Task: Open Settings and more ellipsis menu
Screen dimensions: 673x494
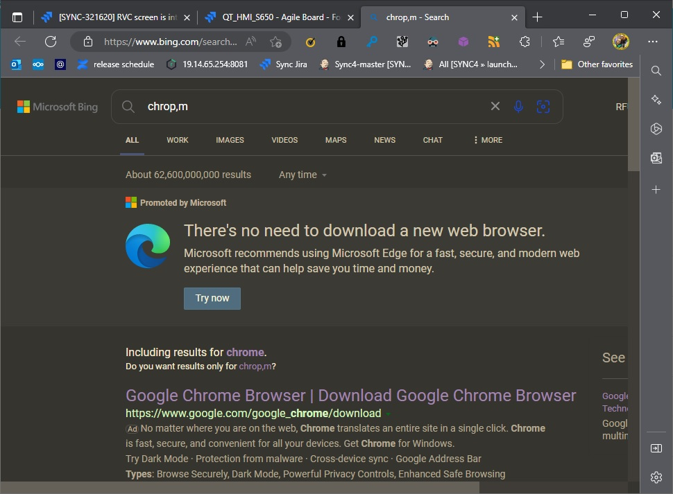Action: pos(653,42)
